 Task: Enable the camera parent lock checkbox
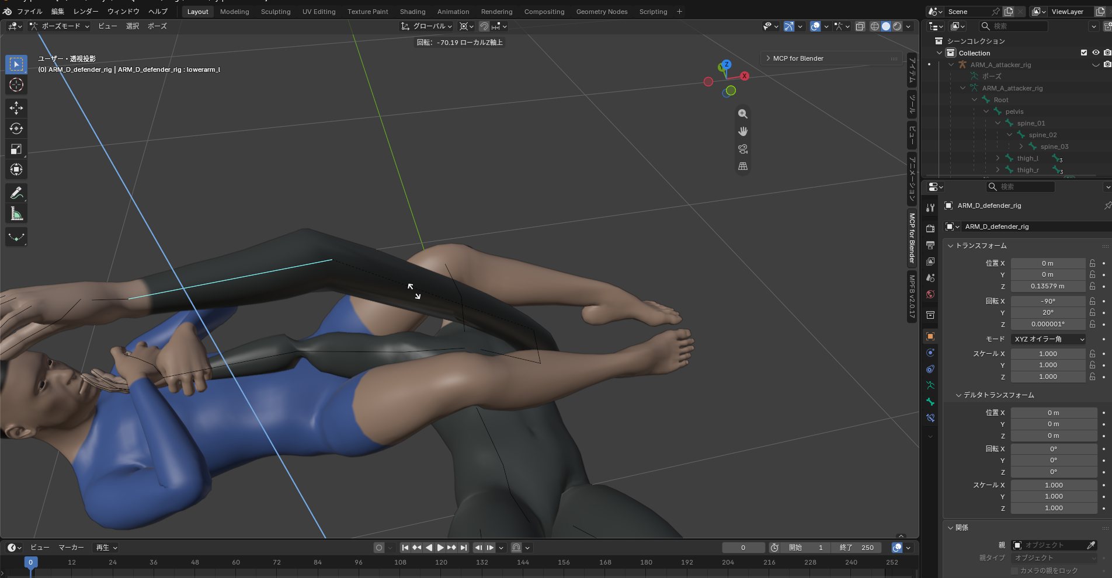click(1014, 570)
